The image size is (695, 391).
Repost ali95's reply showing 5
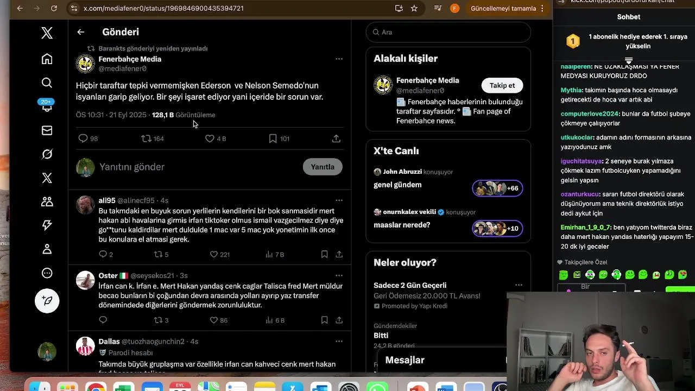(x=161, y=254)
